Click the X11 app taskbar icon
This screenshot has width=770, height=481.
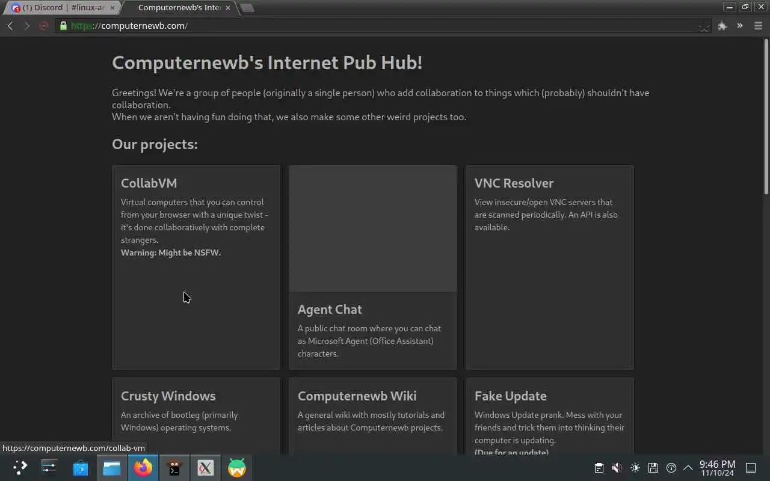[206, 467]
